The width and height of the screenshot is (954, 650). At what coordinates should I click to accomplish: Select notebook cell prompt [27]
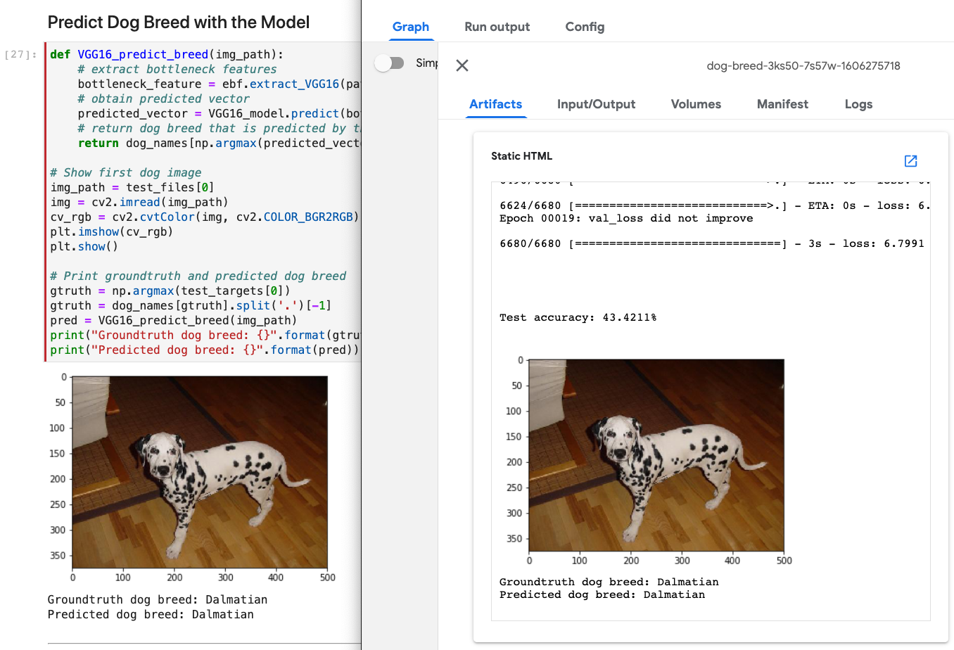(21, 55)
